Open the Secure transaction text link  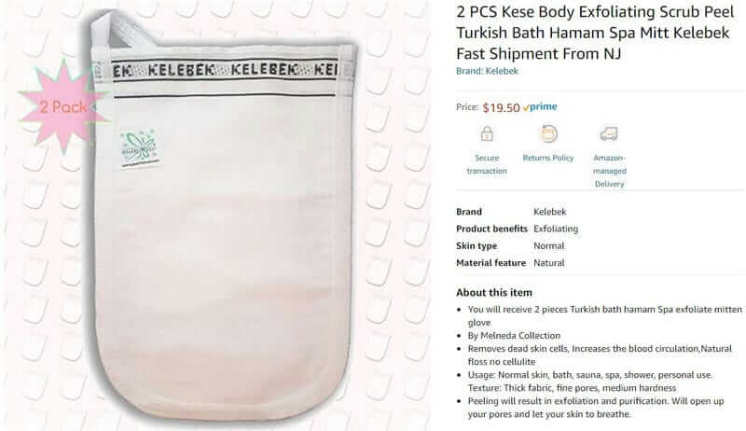tap(487, 164)
